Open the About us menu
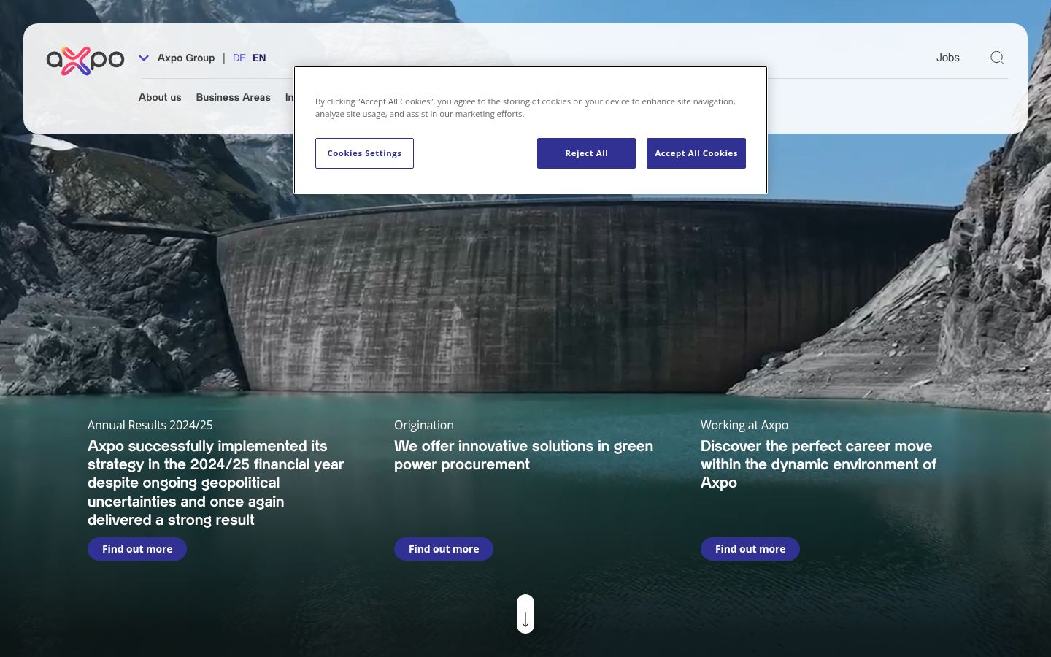 coord(160,97)
